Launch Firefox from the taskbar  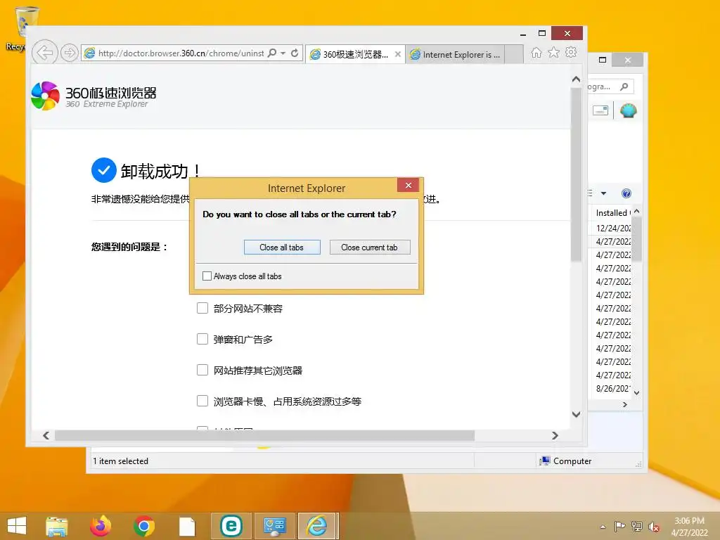coord(101,526)
